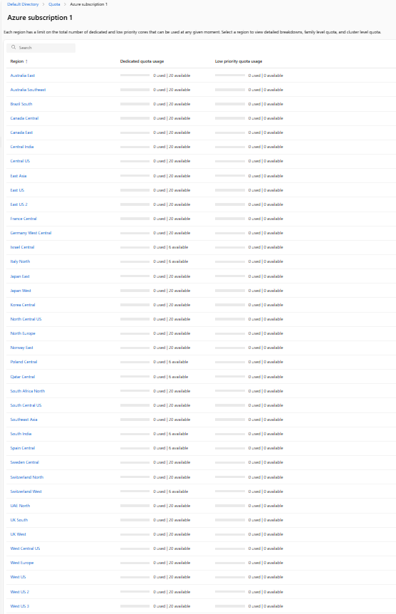Click UK South dedicated quota usage bar
This screenshot has width=396, height=614.
(x=135, y=520)
